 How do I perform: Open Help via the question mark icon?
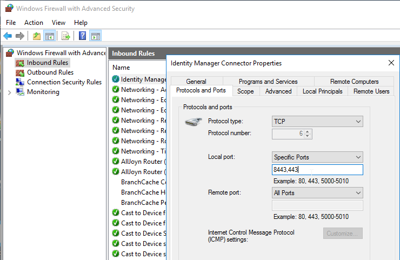pos(82,36)
